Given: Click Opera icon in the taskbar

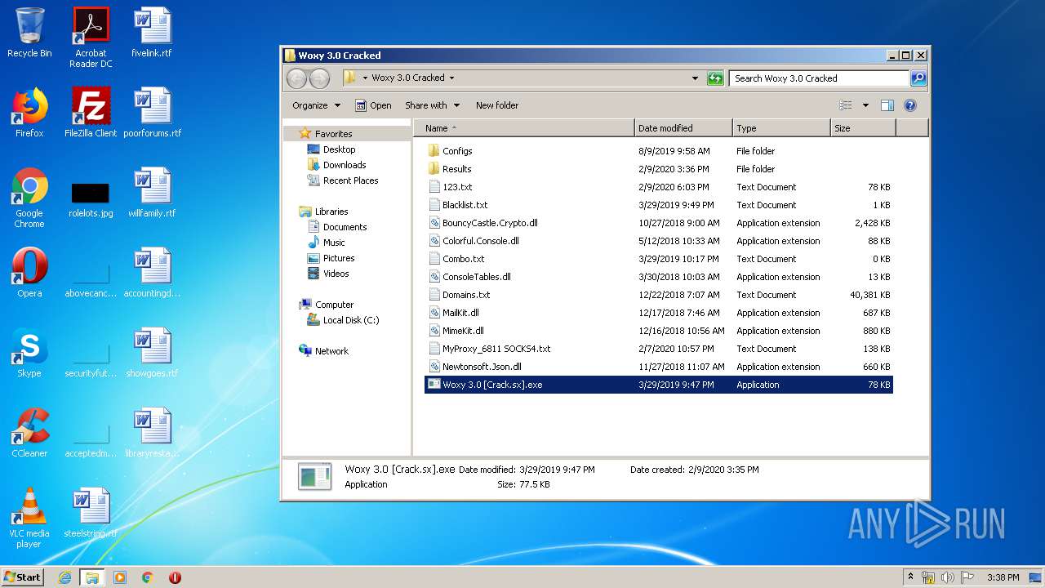Looking at the screenshot, I should point(175,577).
